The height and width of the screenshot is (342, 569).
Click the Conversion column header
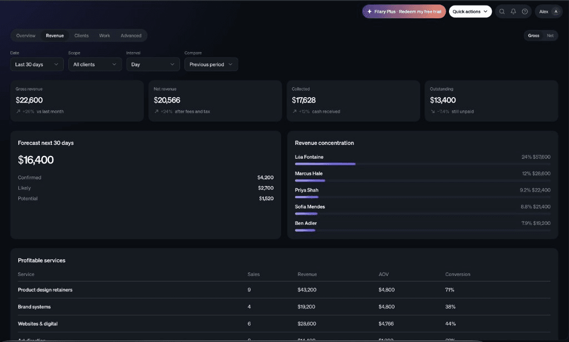pyautogui.click(x=458, y=274)
